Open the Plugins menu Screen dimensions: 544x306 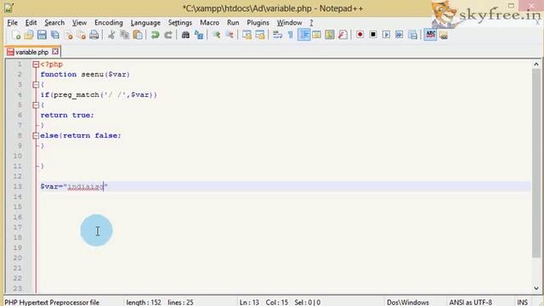tap(258, 23)
